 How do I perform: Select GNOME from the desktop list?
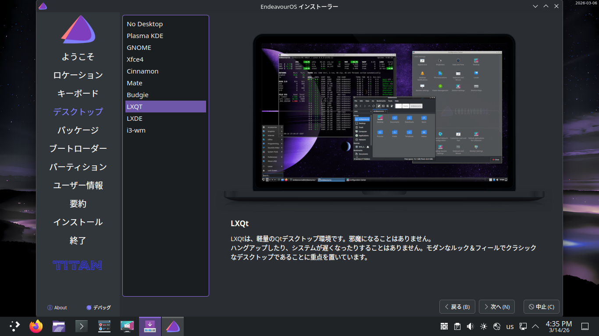pyautogui.click(x=139, y=48)
